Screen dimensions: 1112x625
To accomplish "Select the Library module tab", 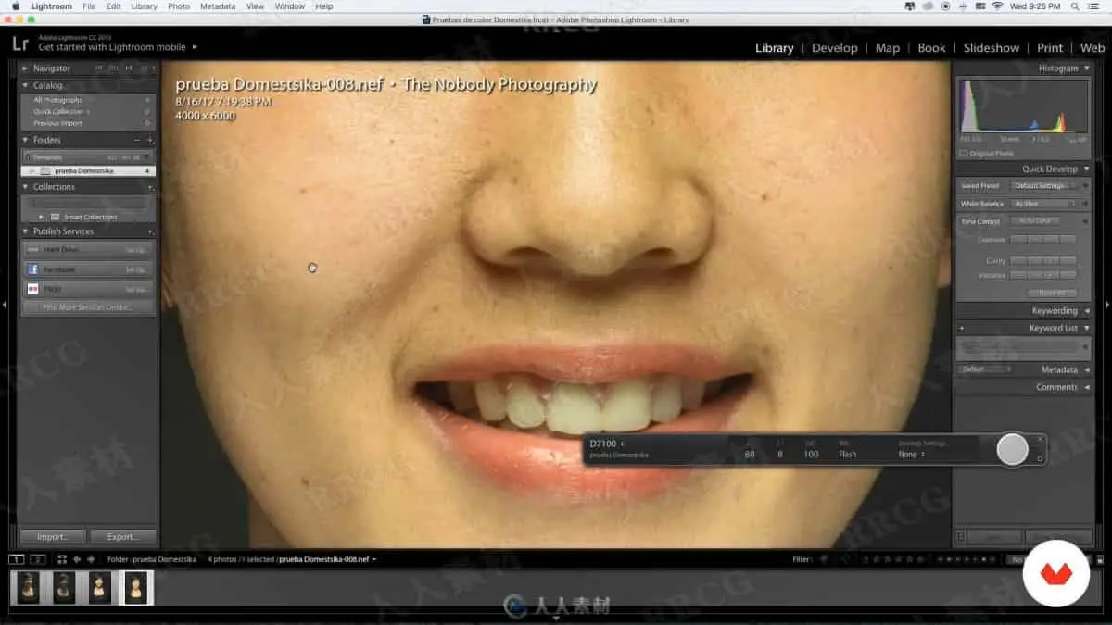I will tap(774, 48).
